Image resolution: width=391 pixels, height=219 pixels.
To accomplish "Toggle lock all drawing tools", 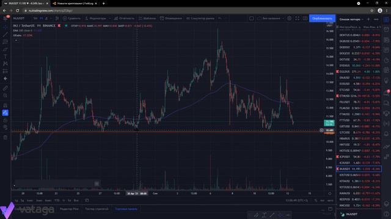I will (x=5, y=120).
